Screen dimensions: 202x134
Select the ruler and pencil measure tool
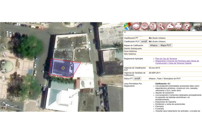coord(170,26)
